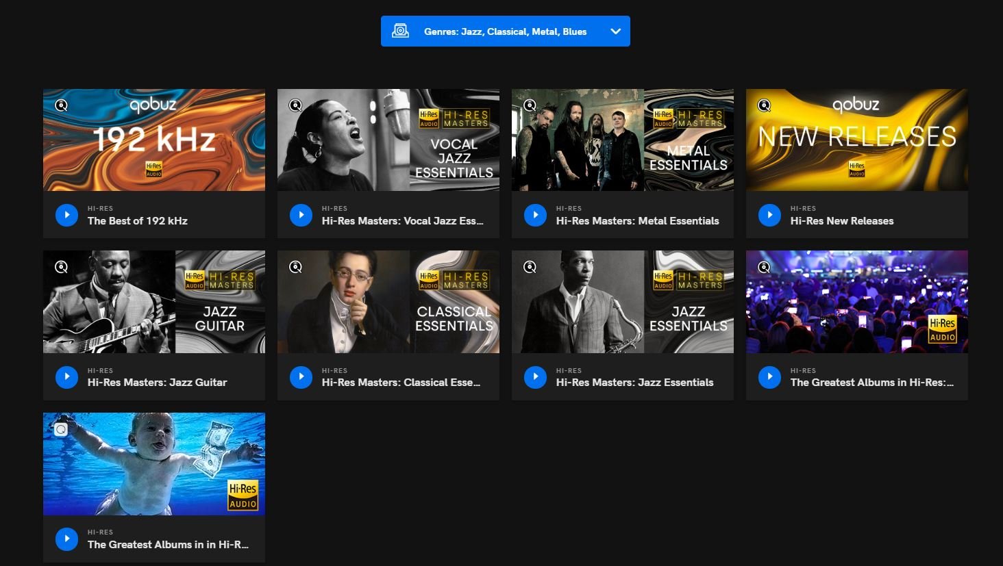Open the title The Greatest Albums in Hi-Res:...

872,383
